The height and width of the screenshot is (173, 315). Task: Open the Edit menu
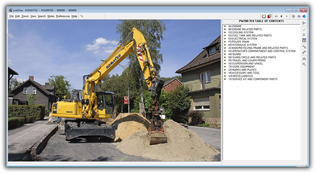click(x=18, y=16)
